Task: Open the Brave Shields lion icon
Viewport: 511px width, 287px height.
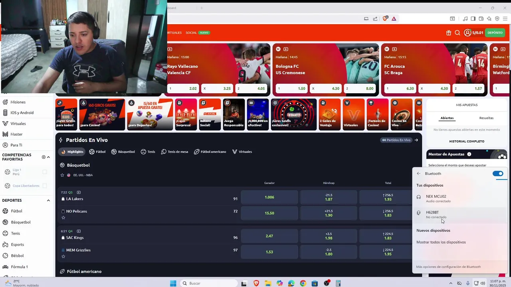Action: (385, 18)
